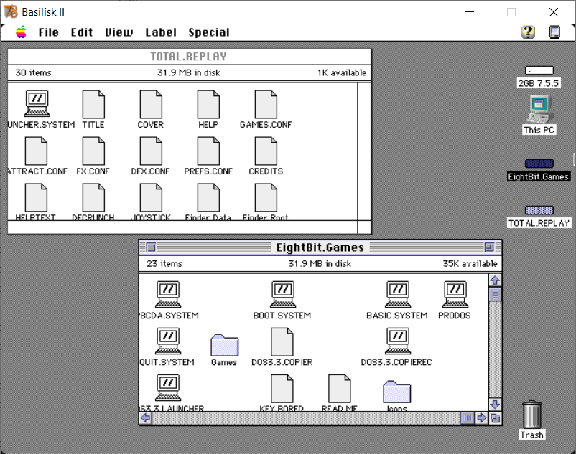Select the DOS3.3.COPIEREC system icon

coord(398,341)
